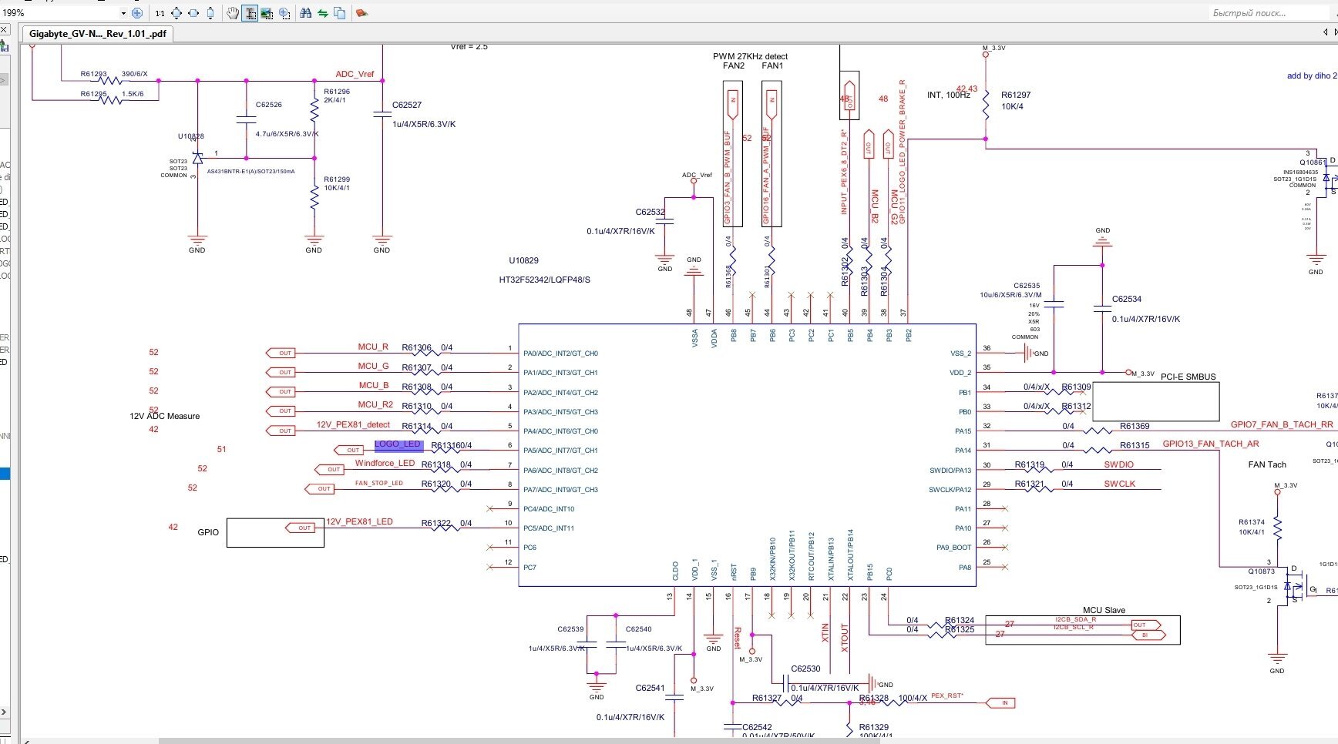1338x744 pixels.
Task: Activate the text selection tool
Action: tap(250, 13)
